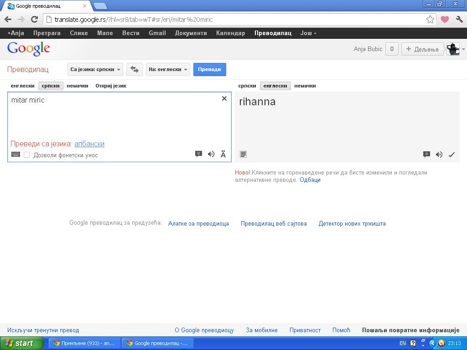Open Вести in the top bar
The image size is (467, 350).
click(131, 33)
